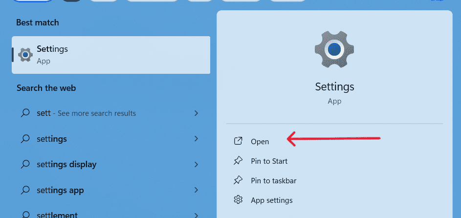Expand the arrow next to the "settings" suggestion
Screen dimensions: 461x218
tap(196, 139)
